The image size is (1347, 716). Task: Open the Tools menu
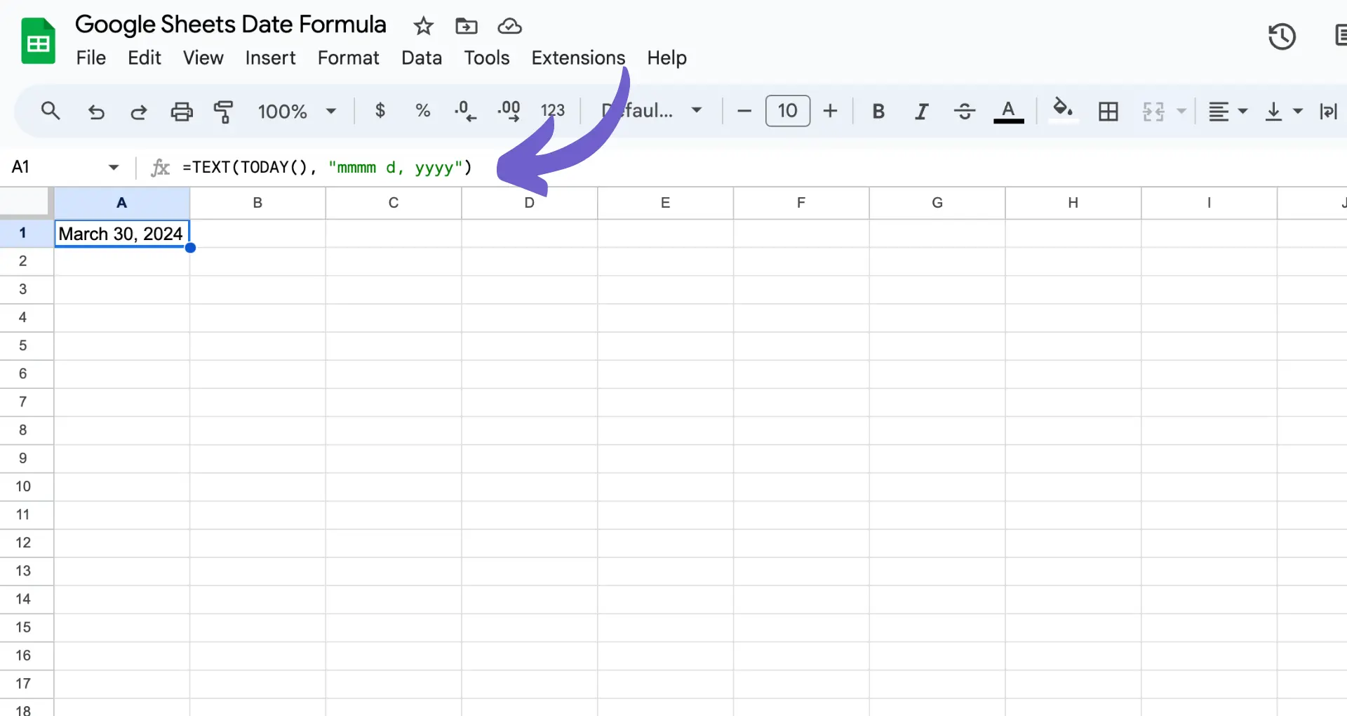pyautogui.click(x=487, y=58)
